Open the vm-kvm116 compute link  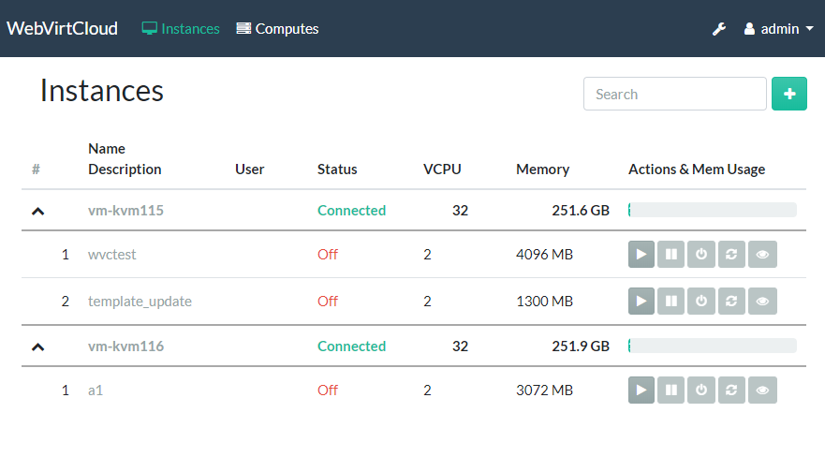coord(125,346)
